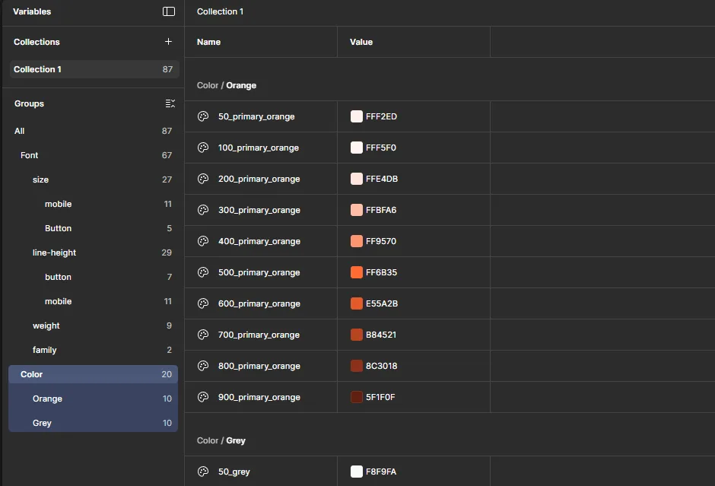Click the variable type icon beside 50_primary_orange
Viewport: 715px width, 486px height.
pyautogui.click(x=202, y=116)
